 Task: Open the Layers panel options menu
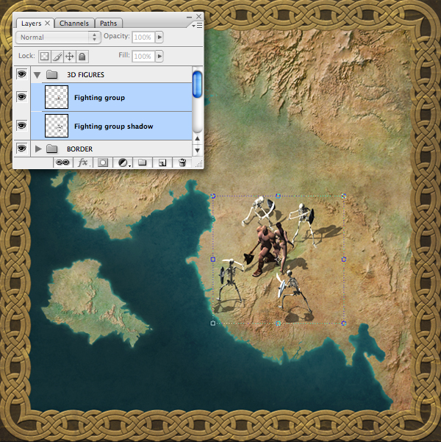click(197, 26)
